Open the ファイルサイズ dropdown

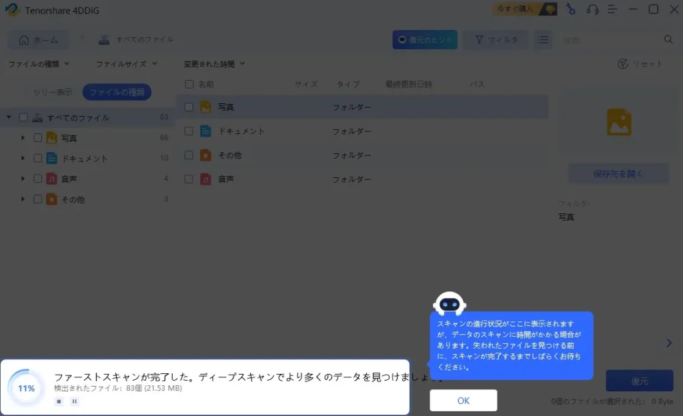pos(126,64)
